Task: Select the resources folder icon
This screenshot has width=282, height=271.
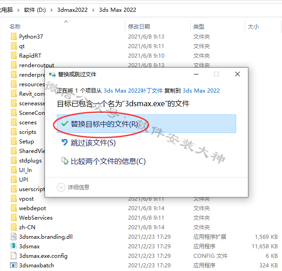Action: coord(14,84)
